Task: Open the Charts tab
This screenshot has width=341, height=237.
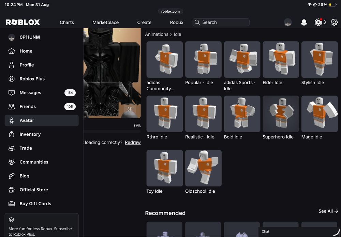Action: pyautogui.click(x=67, y=23)
